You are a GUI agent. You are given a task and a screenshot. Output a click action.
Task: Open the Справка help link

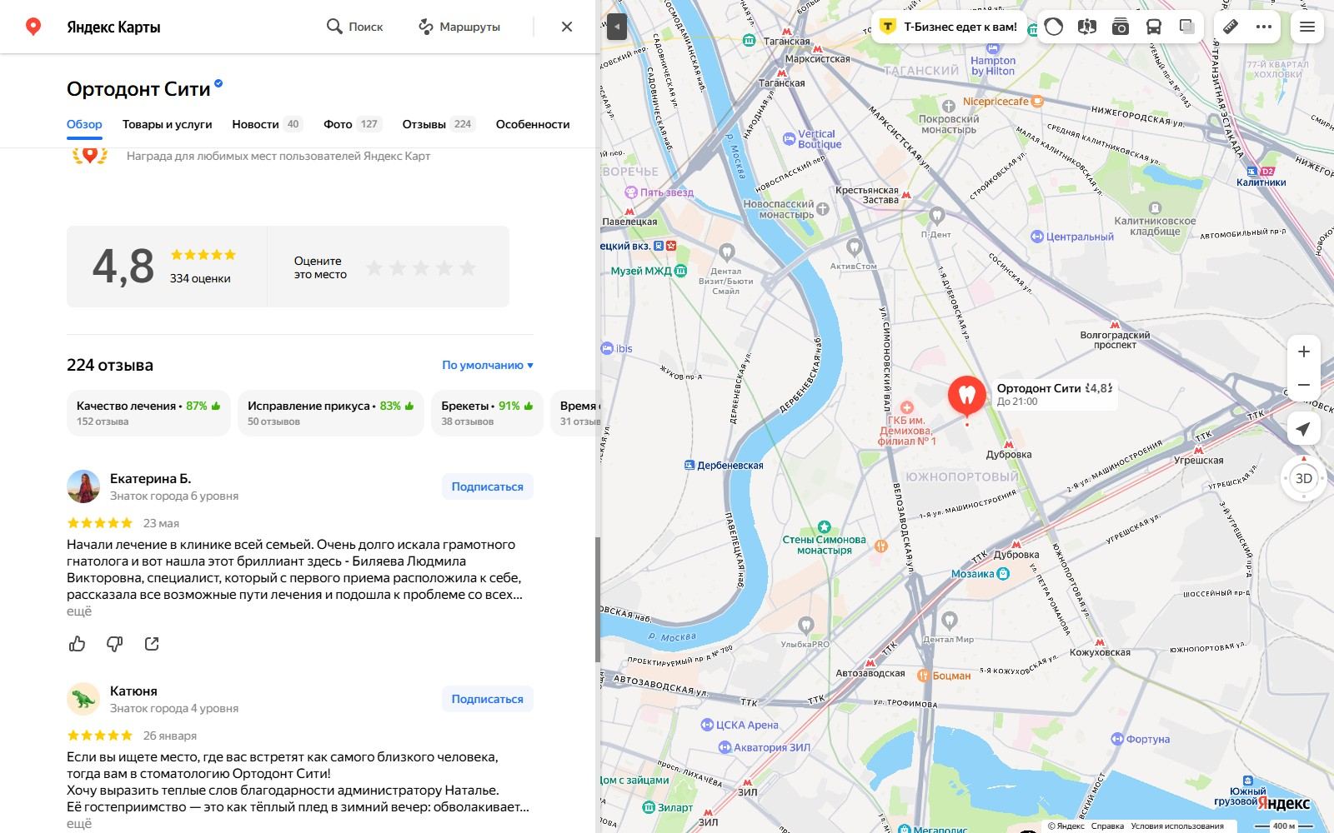1107,826
